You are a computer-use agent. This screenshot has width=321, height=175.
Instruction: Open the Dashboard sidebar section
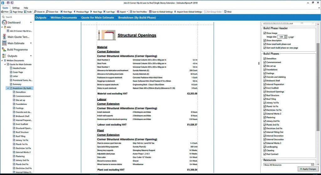click(x=14, y=23)
